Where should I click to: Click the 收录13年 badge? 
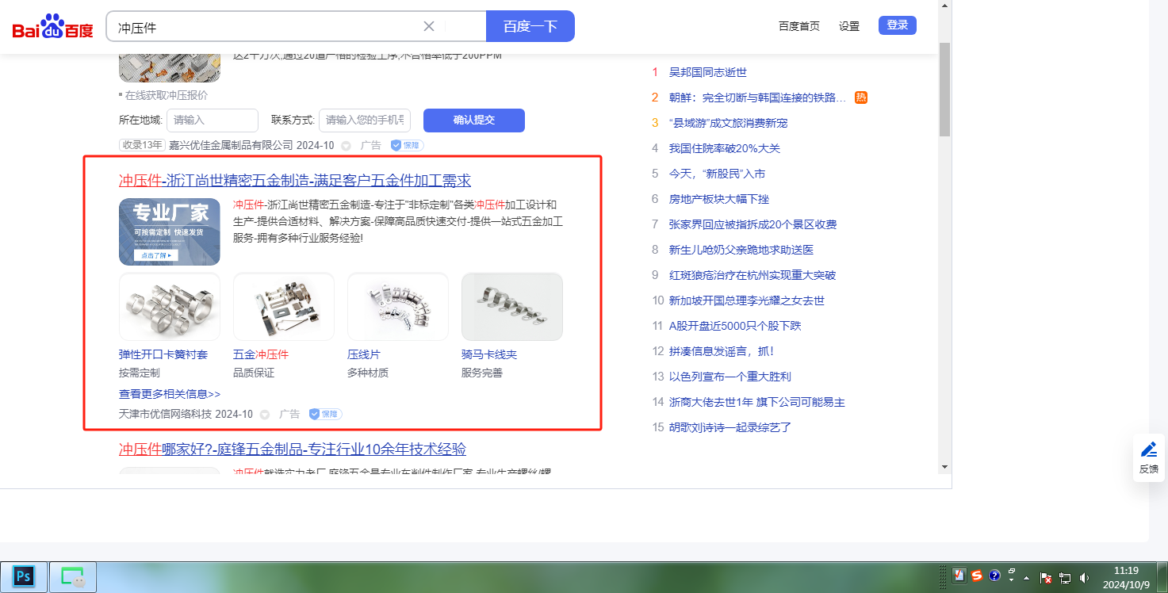point(142,146)
